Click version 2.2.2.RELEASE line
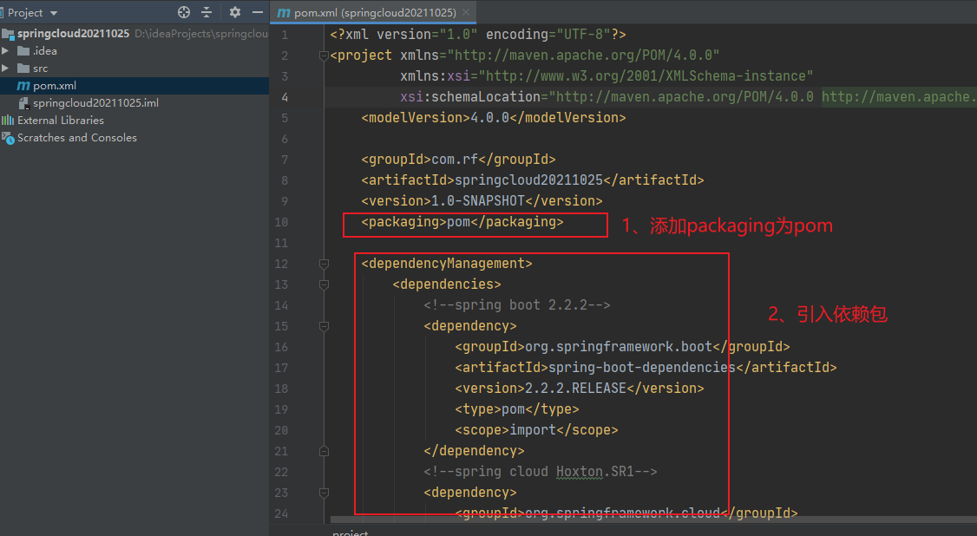This screenshot has width=977, height=536. point(580,389)
